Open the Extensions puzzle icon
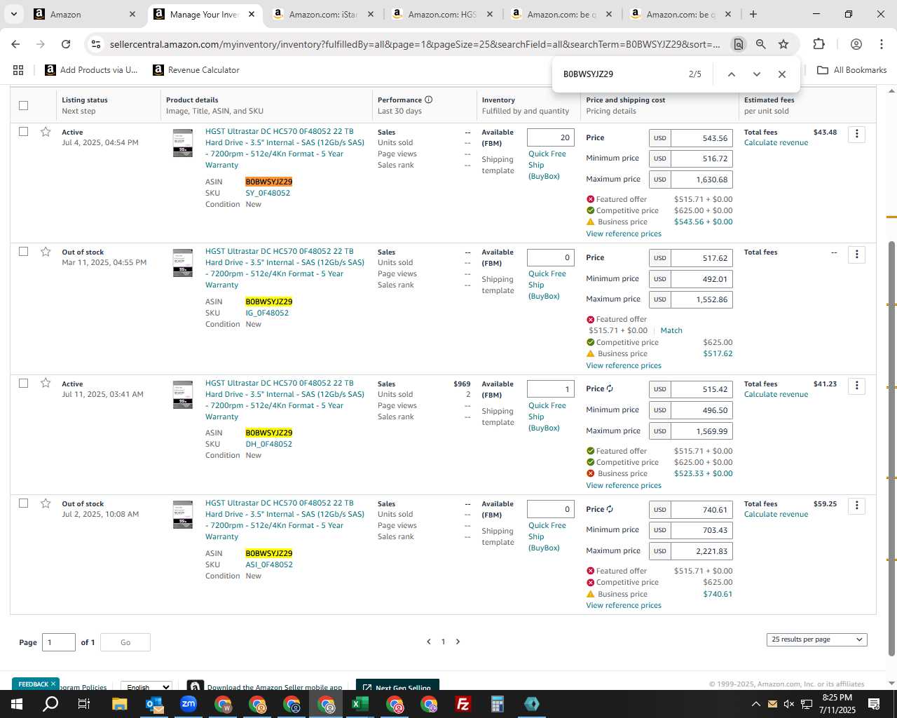The height and width of the screenshot is (718, 897). coord(819,44)
